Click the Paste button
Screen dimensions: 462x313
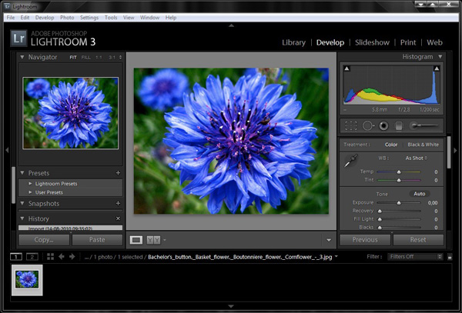point(97,240)
